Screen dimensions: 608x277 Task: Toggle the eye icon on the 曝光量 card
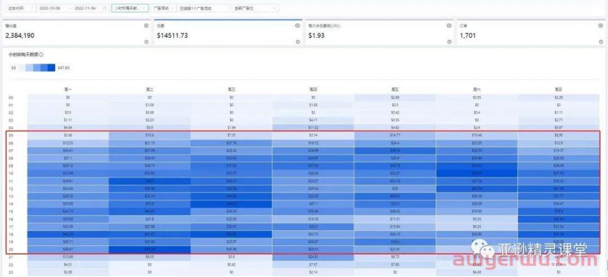point(146,26)
